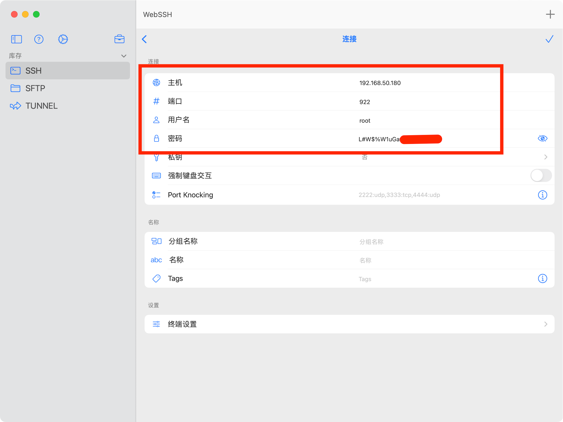Click the SFTP folder icon
This screenshot has width=563, height=422.
coord(16,88)
